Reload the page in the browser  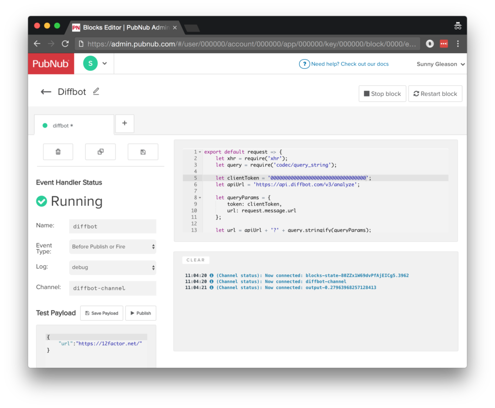pyautogui.click(x=65, y=44)
